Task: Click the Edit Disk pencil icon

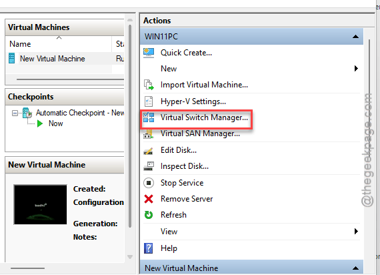Action: (148, 150)
